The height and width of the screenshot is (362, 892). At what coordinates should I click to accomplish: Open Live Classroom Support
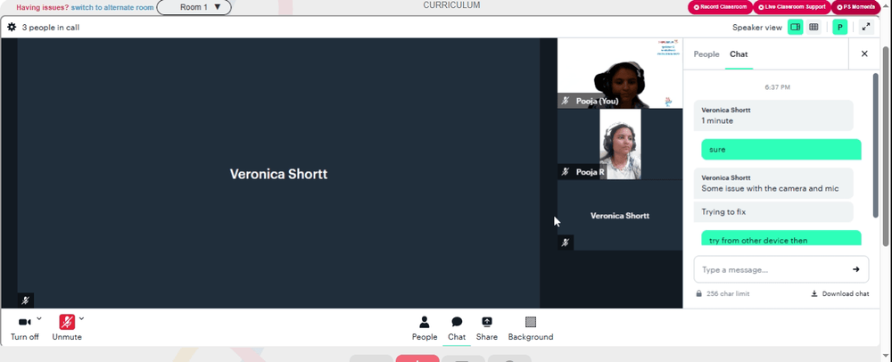point(792,7)
